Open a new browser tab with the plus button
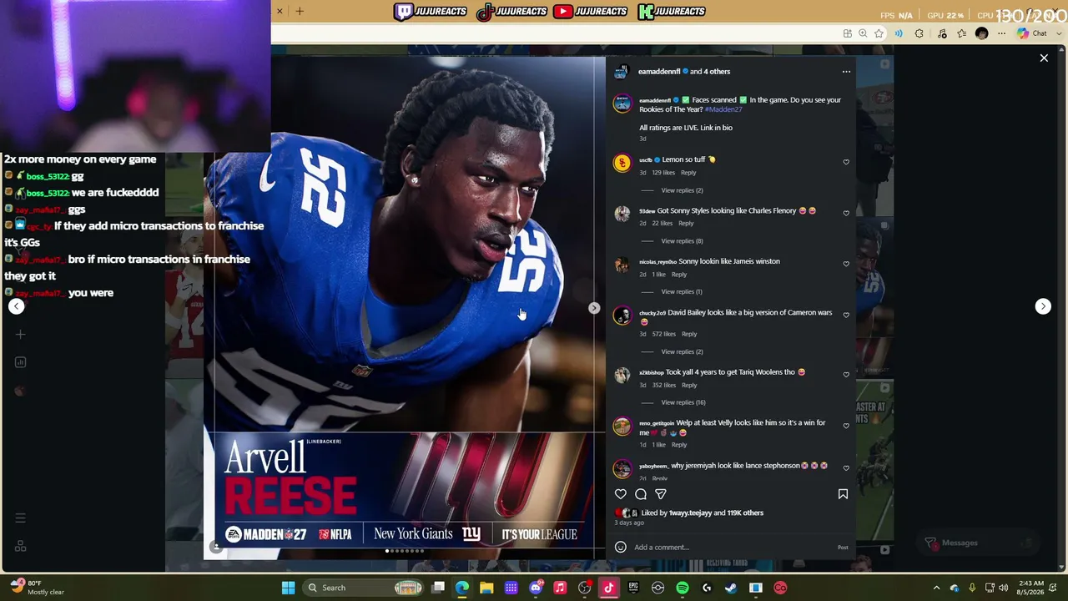1068x601 pixels. 300,11
